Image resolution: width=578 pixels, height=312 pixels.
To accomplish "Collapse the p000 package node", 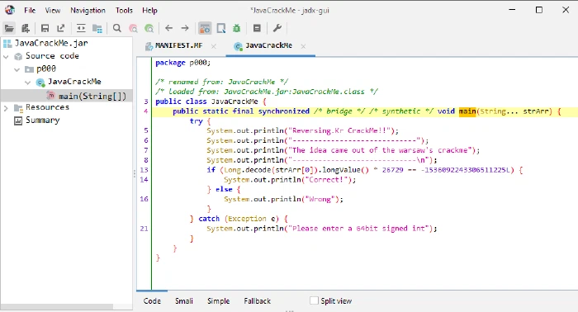I will (x=17, y=69).
